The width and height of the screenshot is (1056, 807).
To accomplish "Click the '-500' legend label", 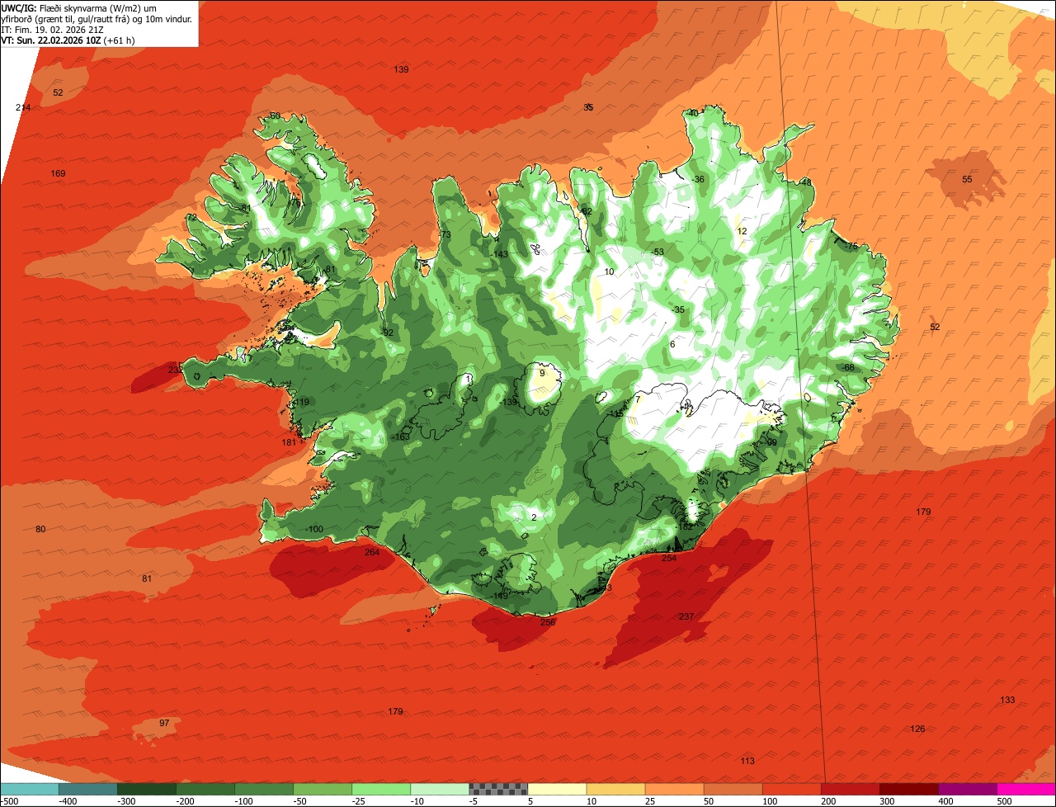I will point(9,801).
